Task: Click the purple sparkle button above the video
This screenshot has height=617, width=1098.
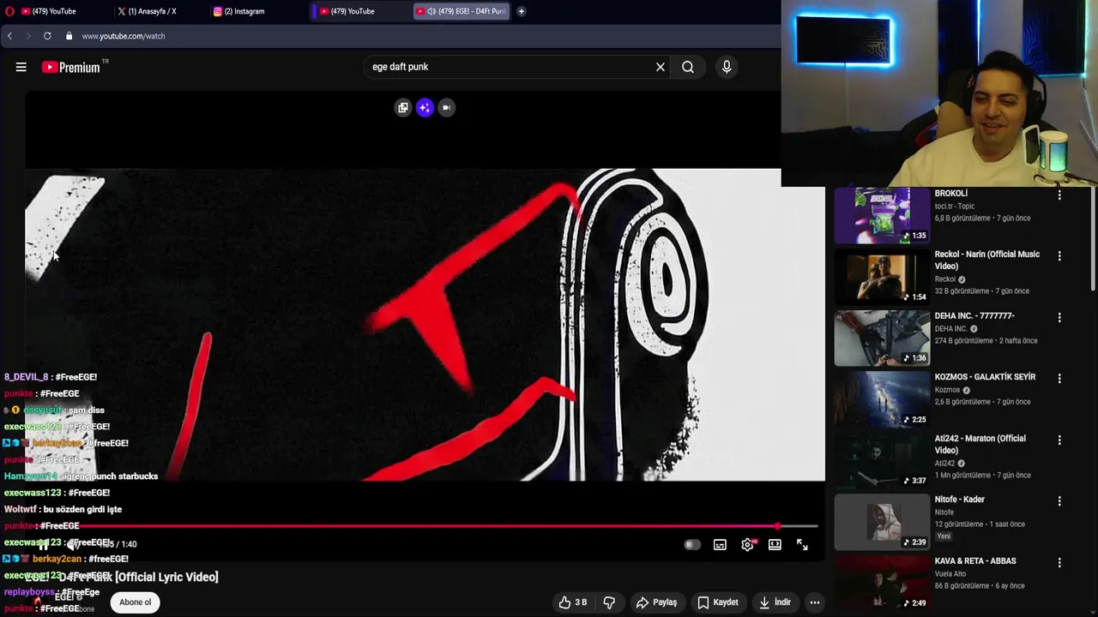Action: pos(425,107)
